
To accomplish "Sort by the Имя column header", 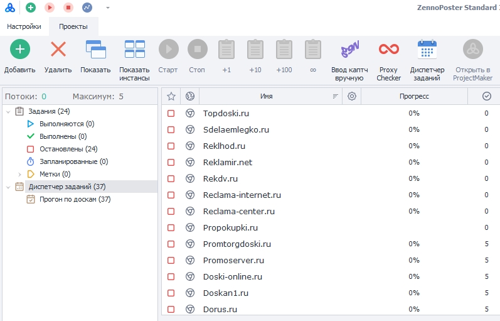I will pos(266,96).
